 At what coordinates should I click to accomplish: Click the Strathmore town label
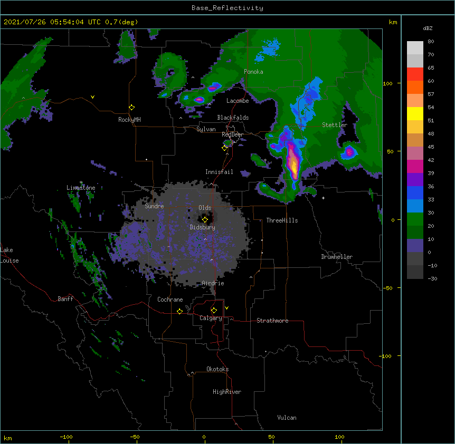(272, 321)
